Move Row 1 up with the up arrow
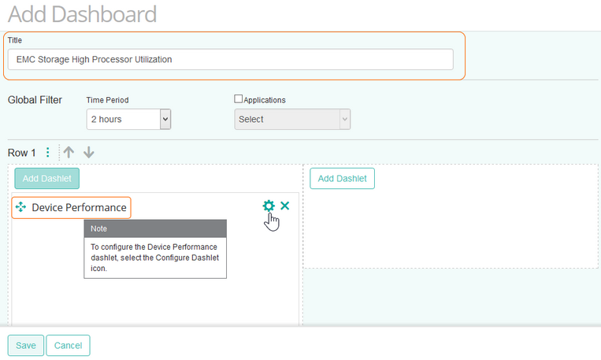 tap(69, 153)
